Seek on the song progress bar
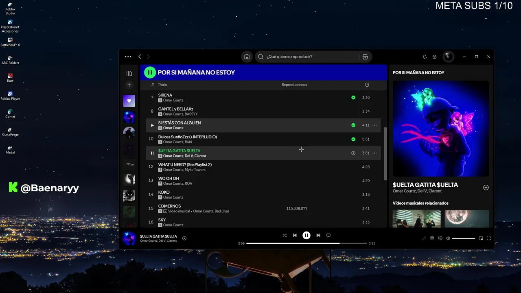Image resolution: width=521 pixels, height=293 pixels. click(306, 243)
